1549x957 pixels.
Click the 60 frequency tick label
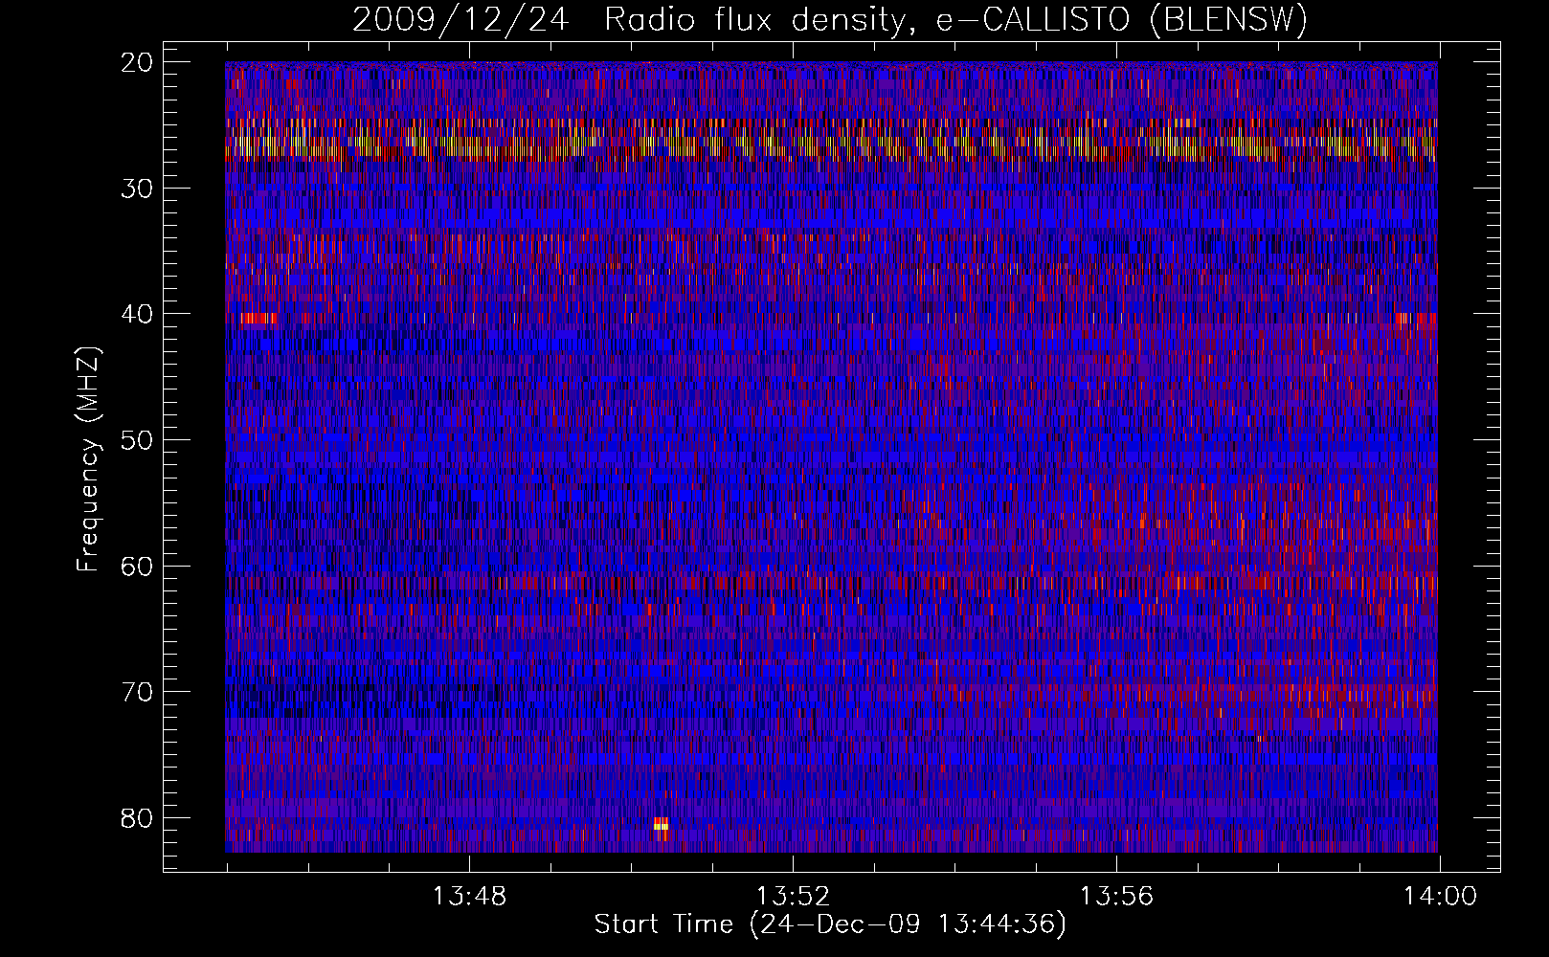[x=138, y=566]
